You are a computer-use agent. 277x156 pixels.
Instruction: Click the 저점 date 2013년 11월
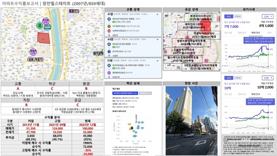point(31,125)
